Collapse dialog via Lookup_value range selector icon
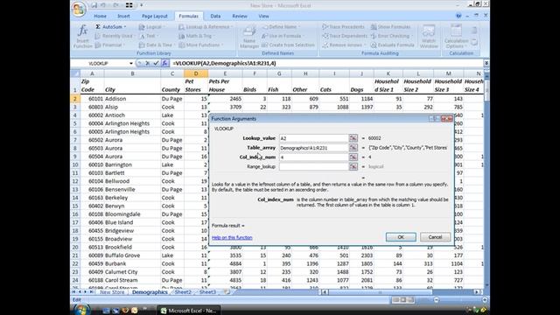The width and height of the screenshot is (560, 315). point(353,138)
